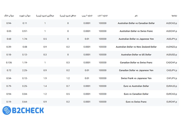
Task: Select the 2.25- swap short value
Action: [x=25, y=70]
